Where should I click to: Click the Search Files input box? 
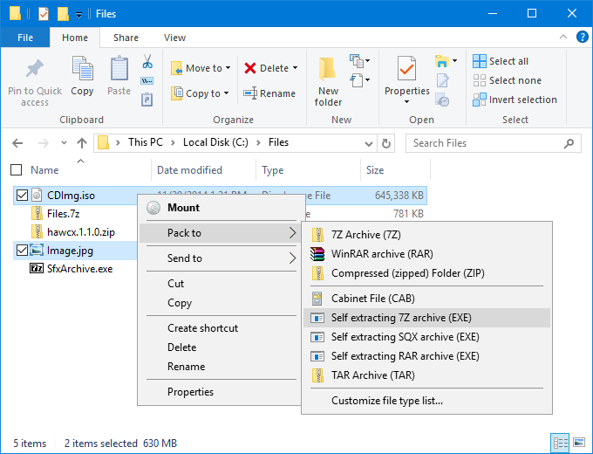(488, 143)
